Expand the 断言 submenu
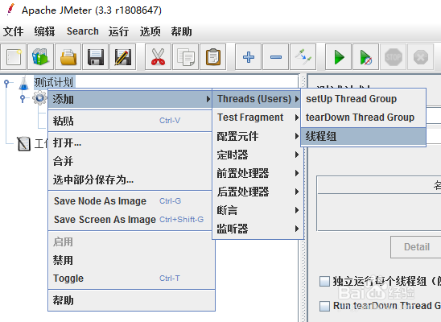The width and height of the screenshot is (441, 322). pos(258,210)
